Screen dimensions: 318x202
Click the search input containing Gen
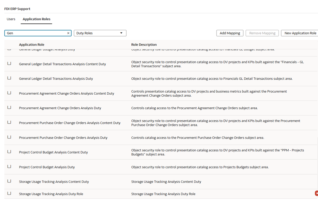[x=36, y=33]
